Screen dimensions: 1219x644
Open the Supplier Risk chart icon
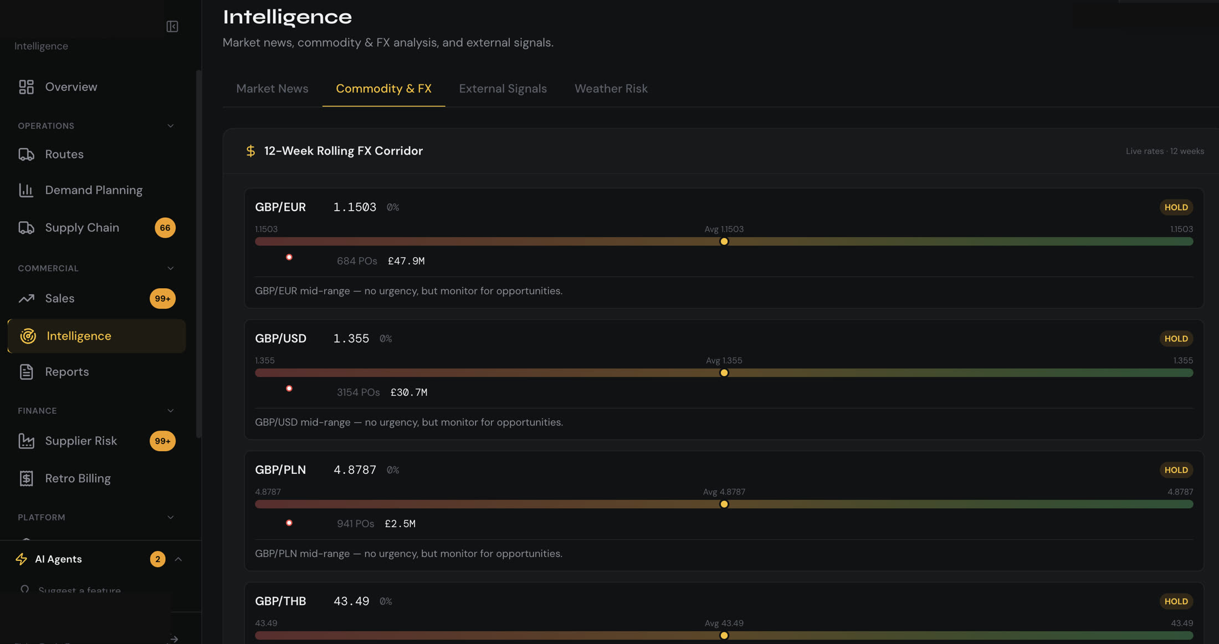(x=26, y=441)
